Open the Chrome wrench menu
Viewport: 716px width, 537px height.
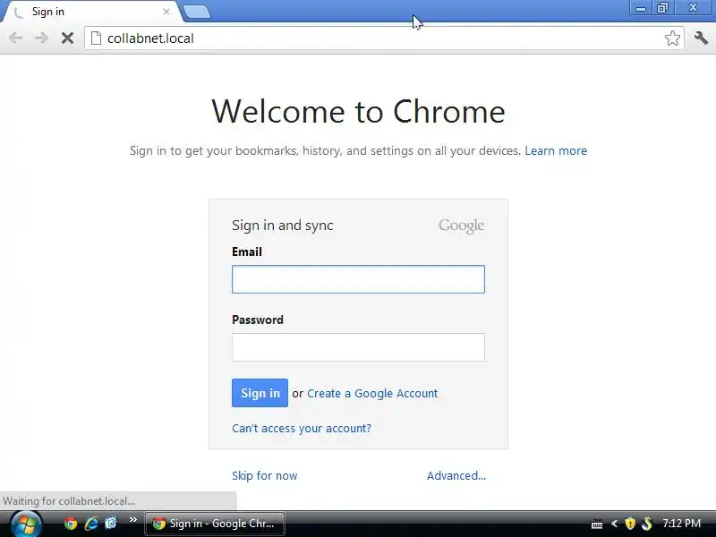pos(701,38)
